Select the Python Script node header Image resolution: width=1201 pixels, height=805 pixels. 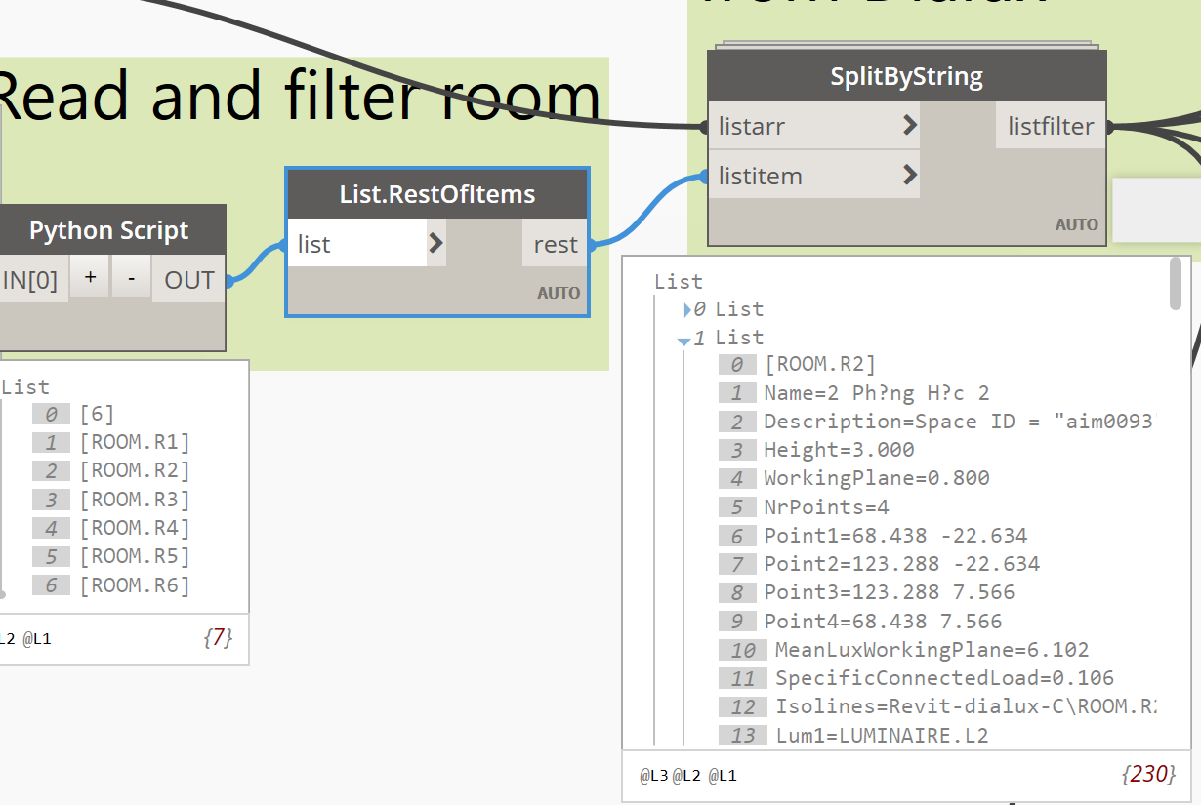click(x=108, y=230)
